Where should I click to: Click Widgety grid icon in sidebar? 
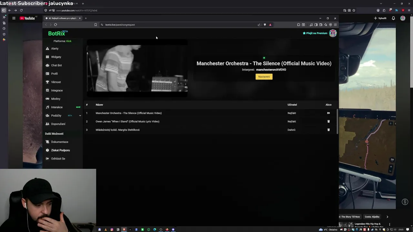47,57
